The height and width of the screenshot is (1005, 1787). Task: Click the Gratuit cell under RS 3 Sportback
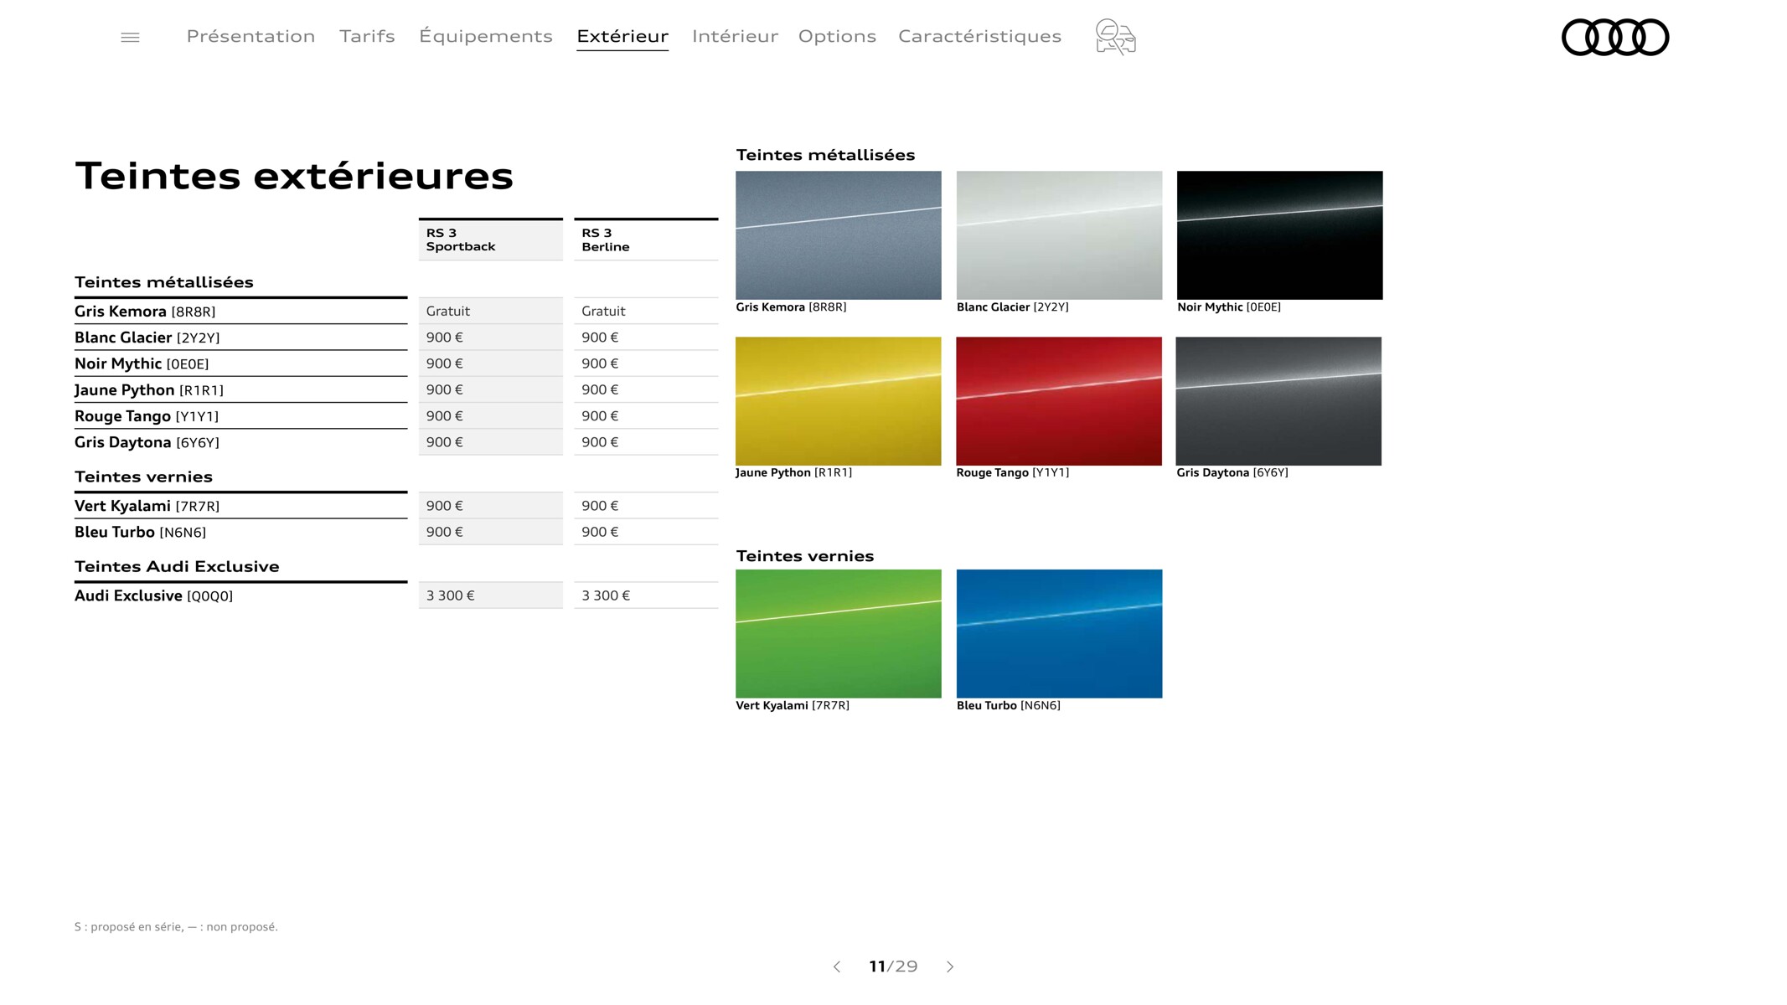(491, 311)
